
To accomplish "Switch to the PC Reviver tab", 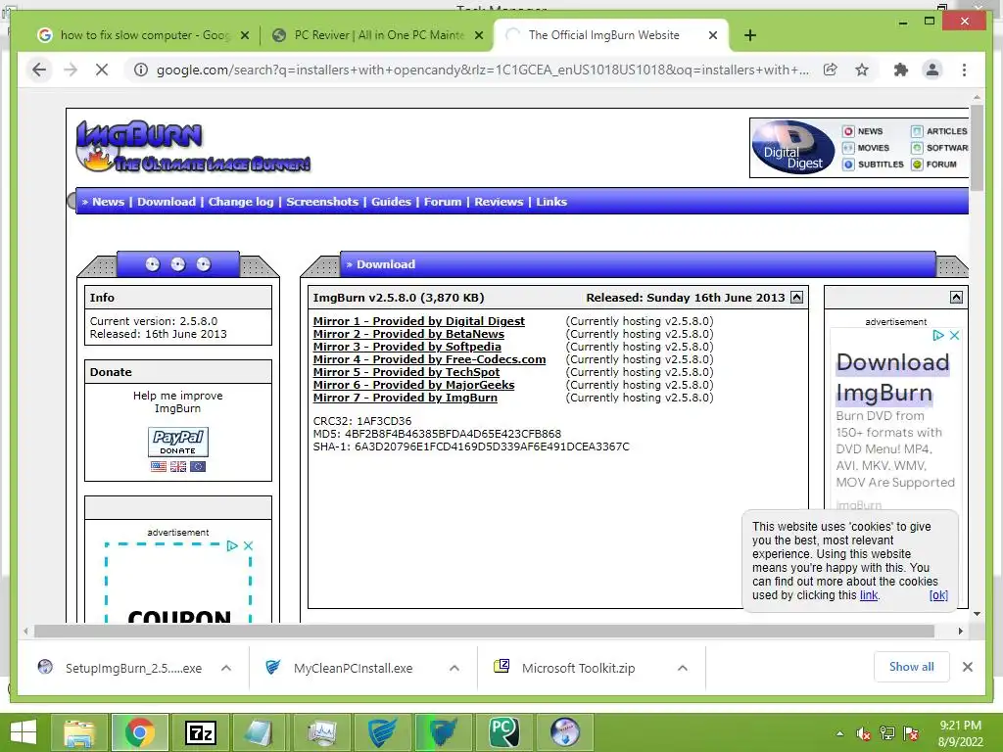I will (x=377, y=35).
